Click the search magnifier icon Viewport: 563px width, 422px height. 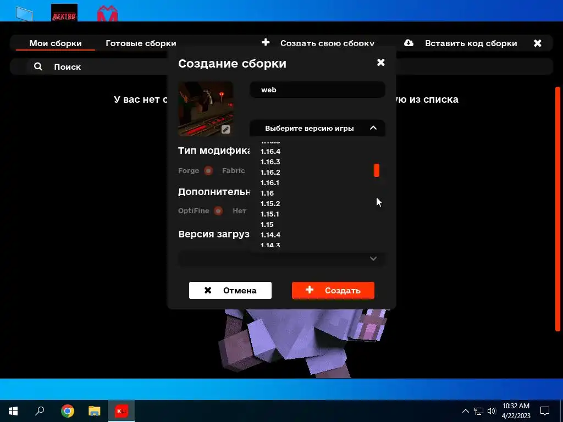(x=38, y=66)
